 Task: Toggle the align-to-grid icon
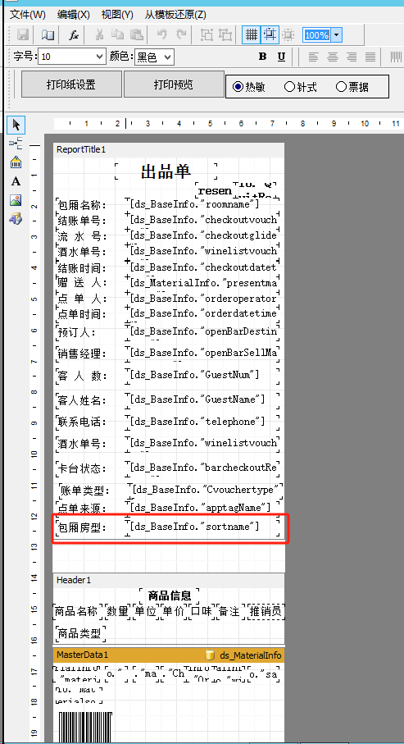coord(270,34)
